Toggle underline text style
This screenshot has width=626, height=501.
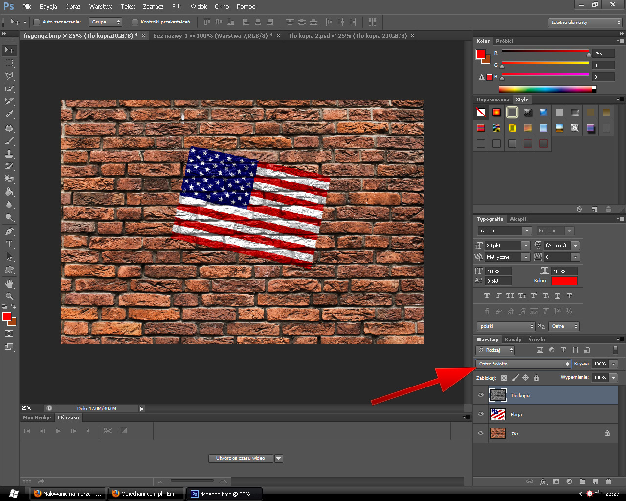(558, 296)
